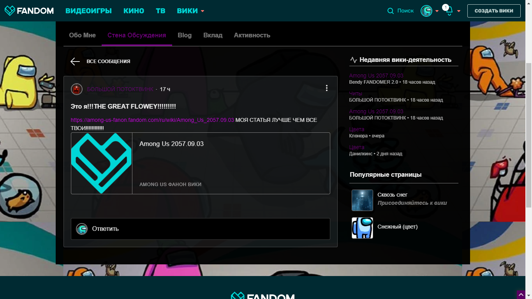Viewport: 532px width, 299px height.
Task: Open the Снежный (цвет) page link
Action: [397, 227]
